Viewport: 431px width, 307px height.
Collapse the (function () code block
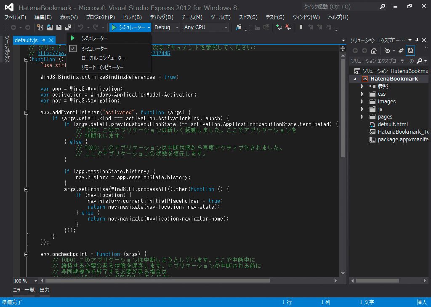[x=26, y=59]
